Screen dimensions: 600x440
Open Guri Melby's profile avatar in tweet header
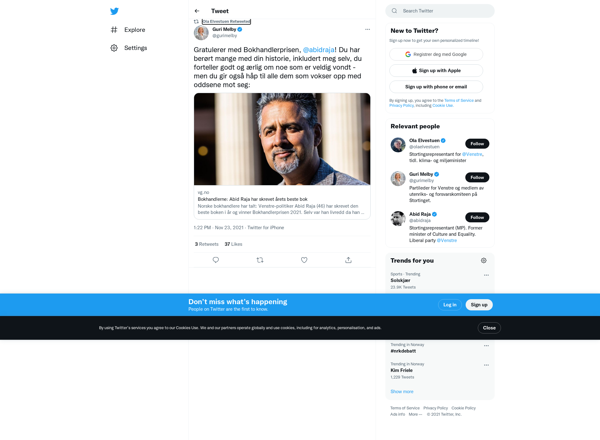pyautogui.click(x=201, y=33)
